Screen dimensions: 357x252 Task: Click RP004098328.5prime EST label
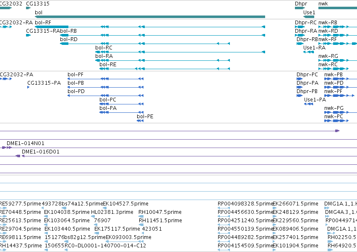(245, 204)
